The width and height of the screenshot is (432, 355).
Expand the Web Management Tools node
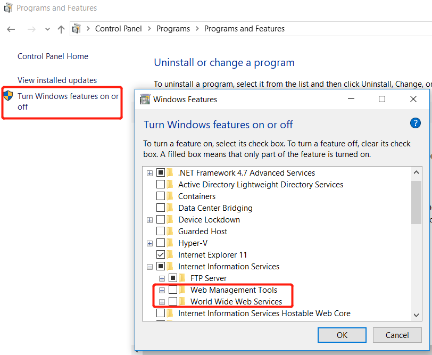coord(162,290)
